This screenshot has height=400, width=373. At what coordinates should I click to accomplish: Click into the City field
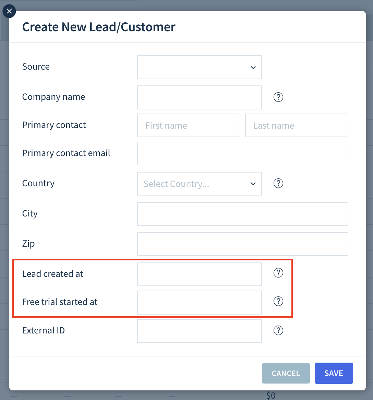pos(242,214)
